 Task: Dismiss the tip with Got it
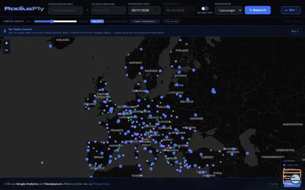pyautogui.click(x=295, y=31)
